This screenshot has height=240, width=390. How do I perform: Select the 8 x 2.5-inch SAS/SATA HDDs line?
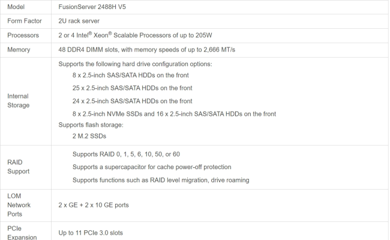(132, 76)
